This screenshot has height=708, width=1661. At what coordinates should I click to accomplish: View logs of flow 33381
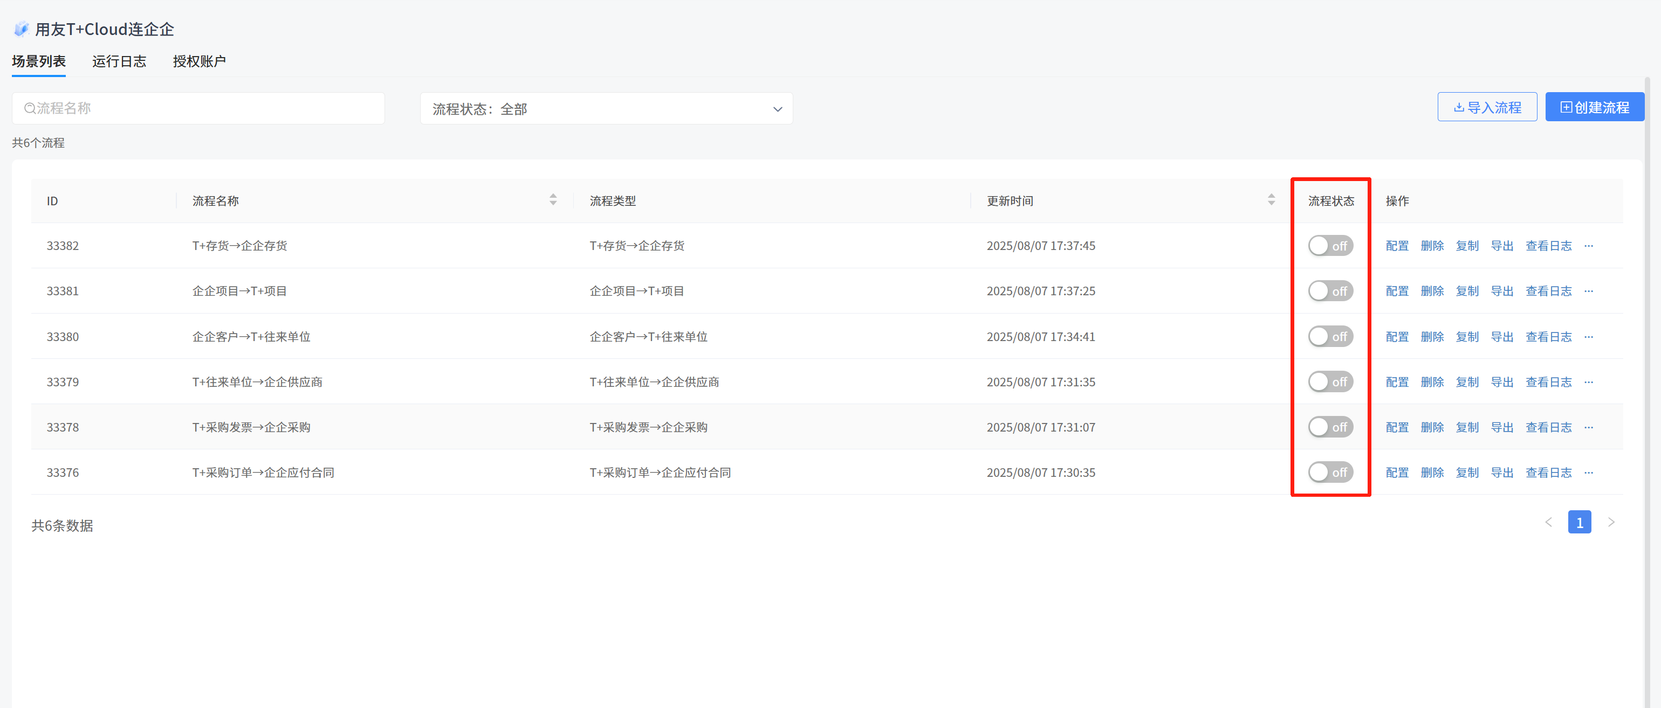(1549, 291)
